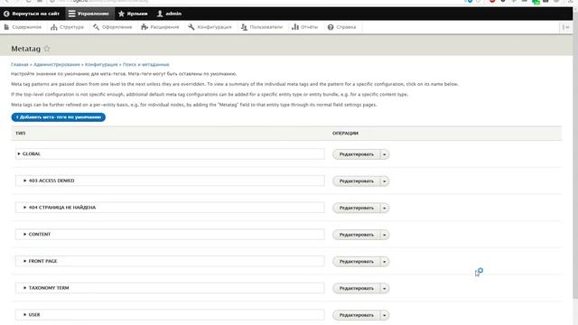Open operations dropdown arrow for USER
This screenshot has height=325, width=578.
coord(385,315)
